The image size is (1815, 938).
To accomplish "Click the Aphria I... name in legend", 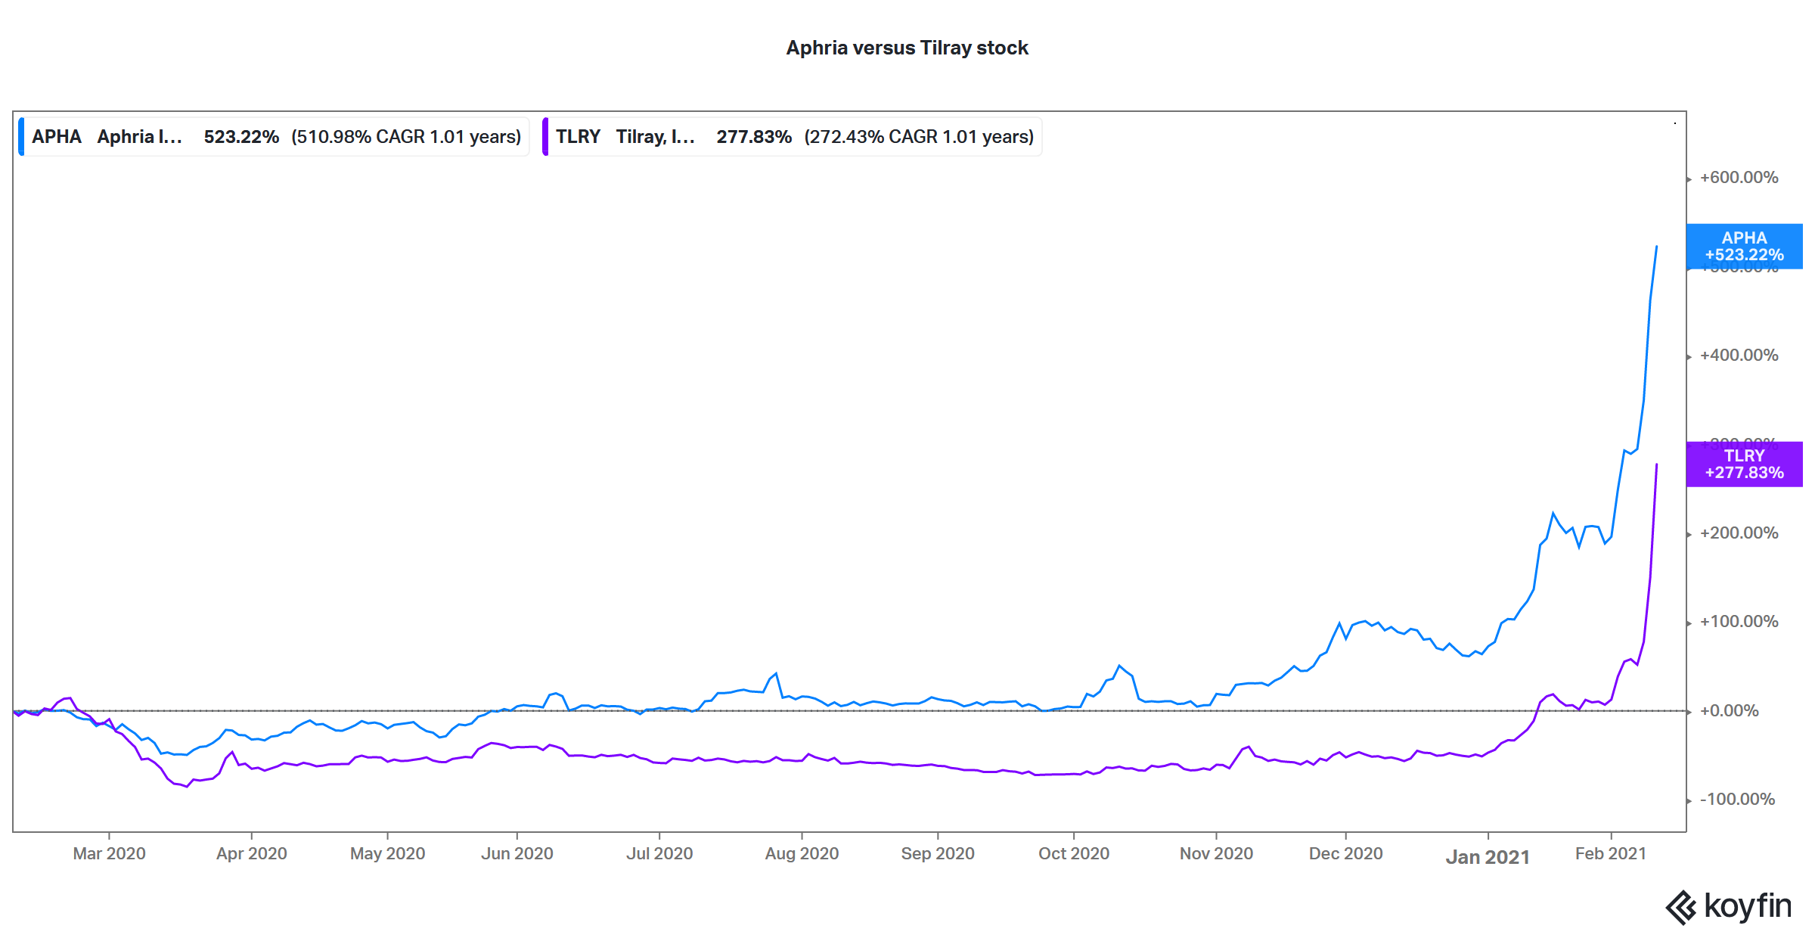I will coord(139,137).
